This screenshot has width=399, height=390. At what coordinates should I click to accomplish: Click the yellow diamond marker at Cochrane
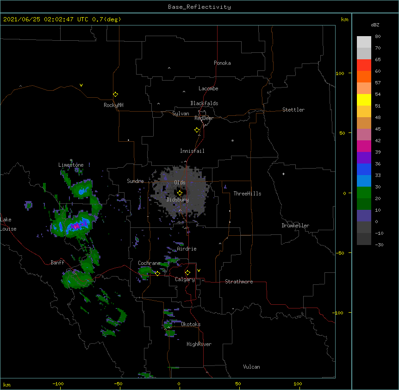[x=157, y=273]
